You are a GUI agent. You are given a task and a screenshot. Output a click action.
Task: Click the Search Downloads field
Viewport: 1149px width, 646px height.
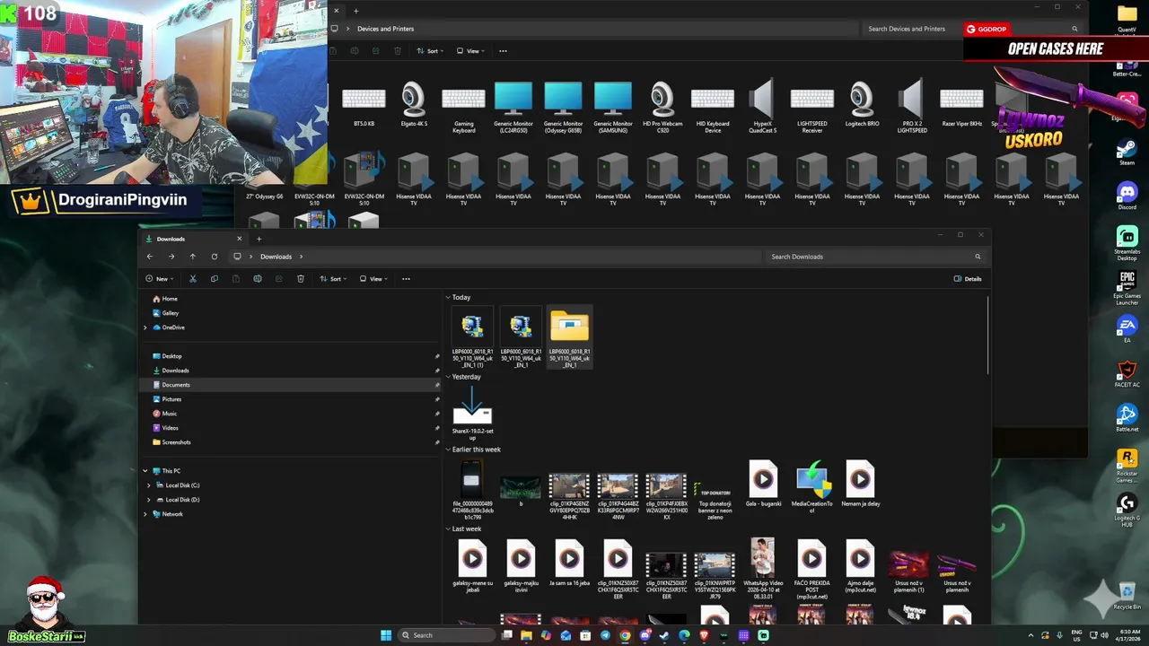tap(875, 257)
